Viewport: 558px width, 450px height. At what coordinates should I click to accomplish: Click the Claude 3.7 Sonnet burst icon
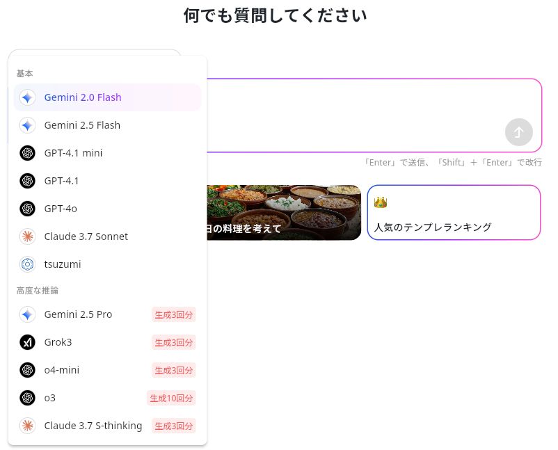pos(27,236)
